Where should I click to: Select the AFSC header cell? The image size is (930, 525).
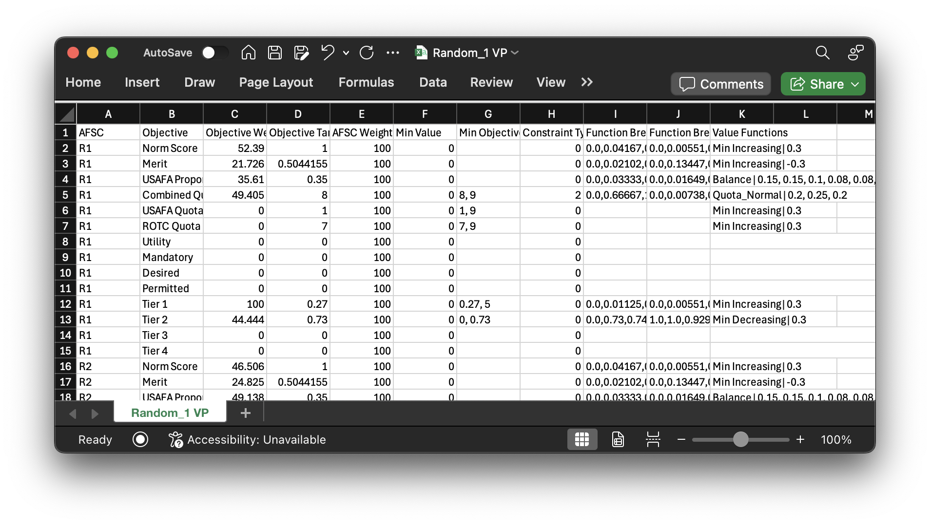tap(108, 132)
